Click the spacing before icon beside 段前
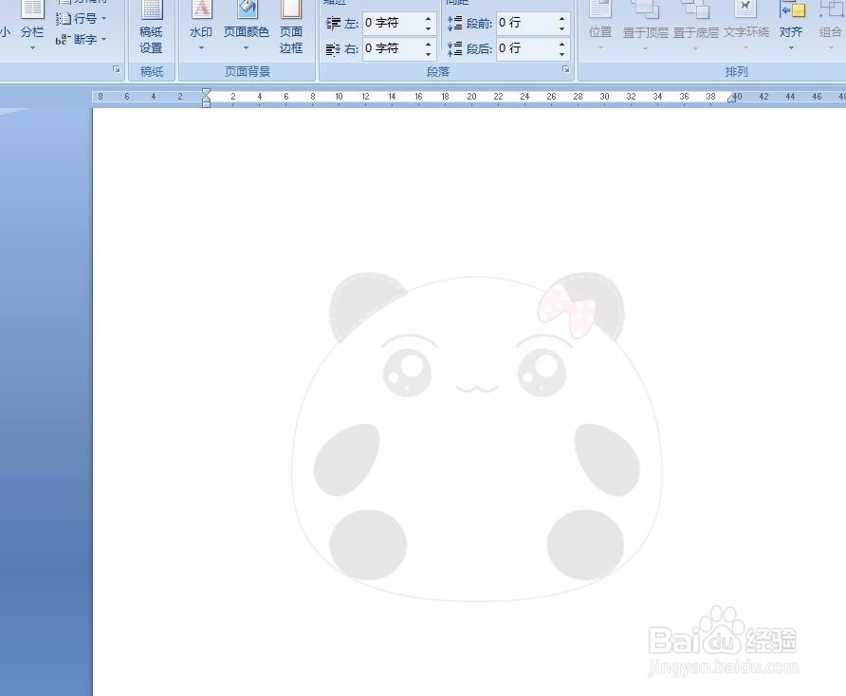This screenshot has width=846, height=696. [455, 23]
